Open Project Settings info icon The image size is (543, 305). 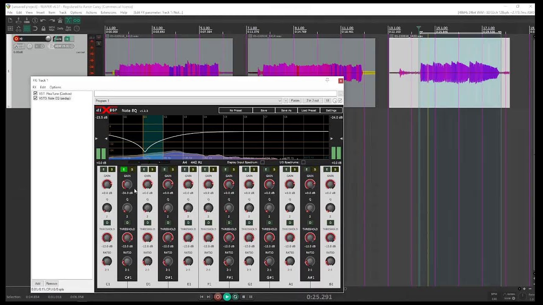pyautogui.click(x=35, y=20)
